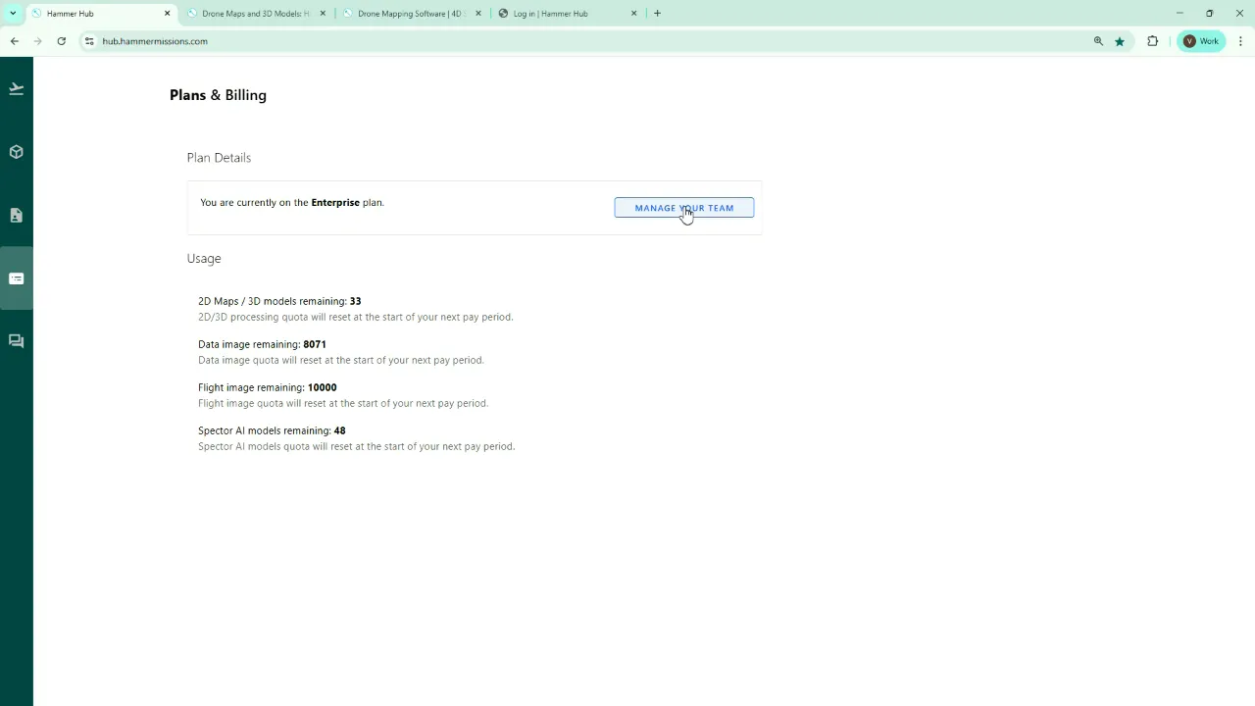This screenshot has width=1255, height=706.
Task: Expand the tab search dropdown arrow
Action: click(x=13, y=14)
